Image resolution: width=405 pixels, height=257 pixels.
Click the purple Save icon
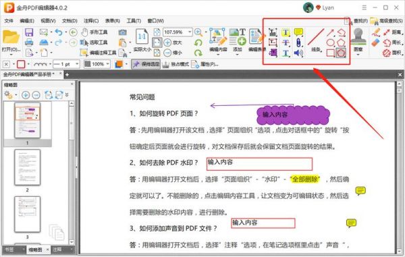click(x=29, y=32)
